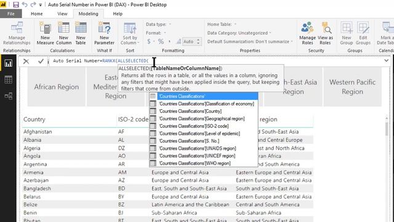Commit the formula with the checkmark

(41, 61)
